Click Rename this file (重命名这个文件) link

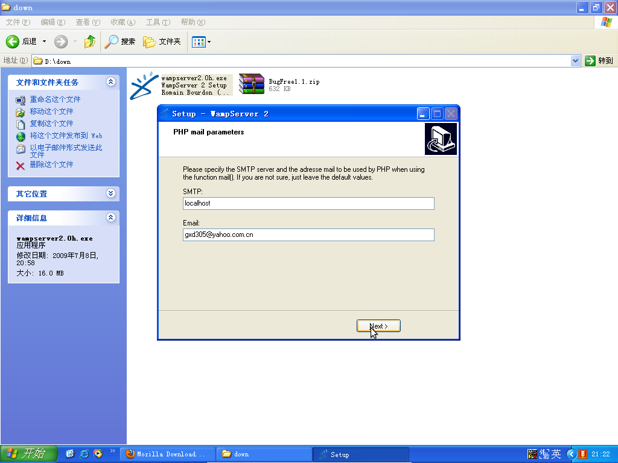[55, 99]
